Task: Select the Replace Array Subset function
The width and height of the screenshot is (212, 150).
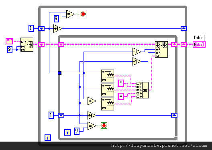Action: click(x=161, y=50)
